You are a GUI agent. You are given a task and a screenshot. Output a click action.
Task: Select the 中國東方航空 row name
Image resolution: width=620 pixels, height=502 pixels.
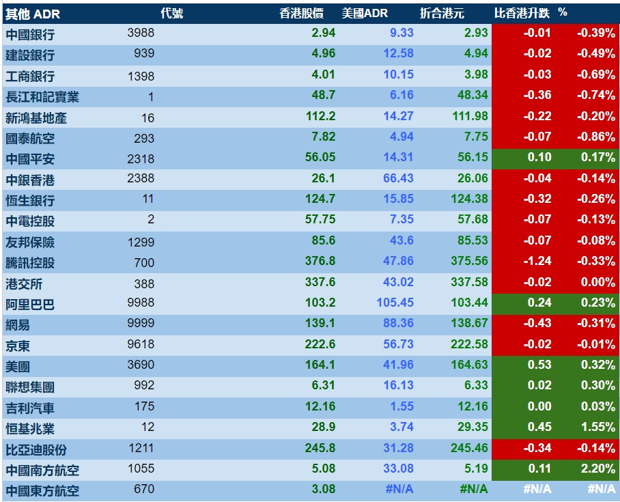click(x=42, y=491)
